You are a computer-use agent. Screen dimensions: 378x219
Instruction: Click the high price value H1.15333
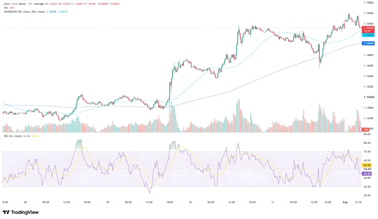pyautogui.click(x=64, y=4)
